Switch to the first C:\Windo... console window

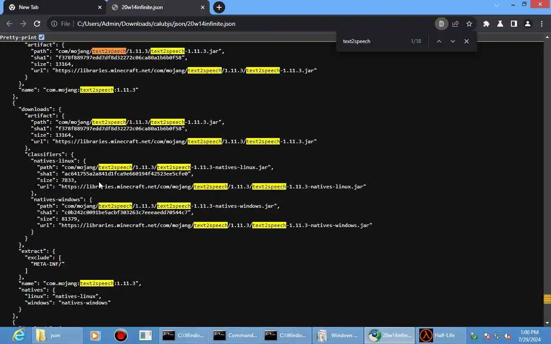[x=184, y=335]
